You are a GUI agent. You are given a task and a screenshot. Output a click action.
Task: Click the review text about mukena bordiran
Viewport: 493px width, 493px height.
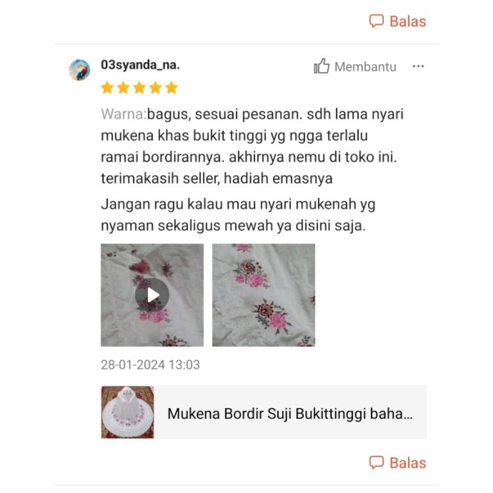(252, 146)
